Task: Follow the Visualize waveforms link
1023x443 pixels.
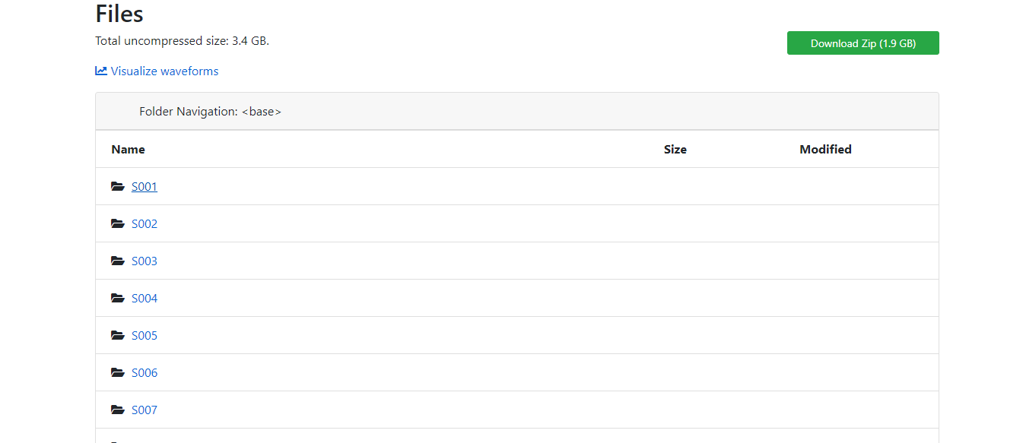Action: point(164,71)
